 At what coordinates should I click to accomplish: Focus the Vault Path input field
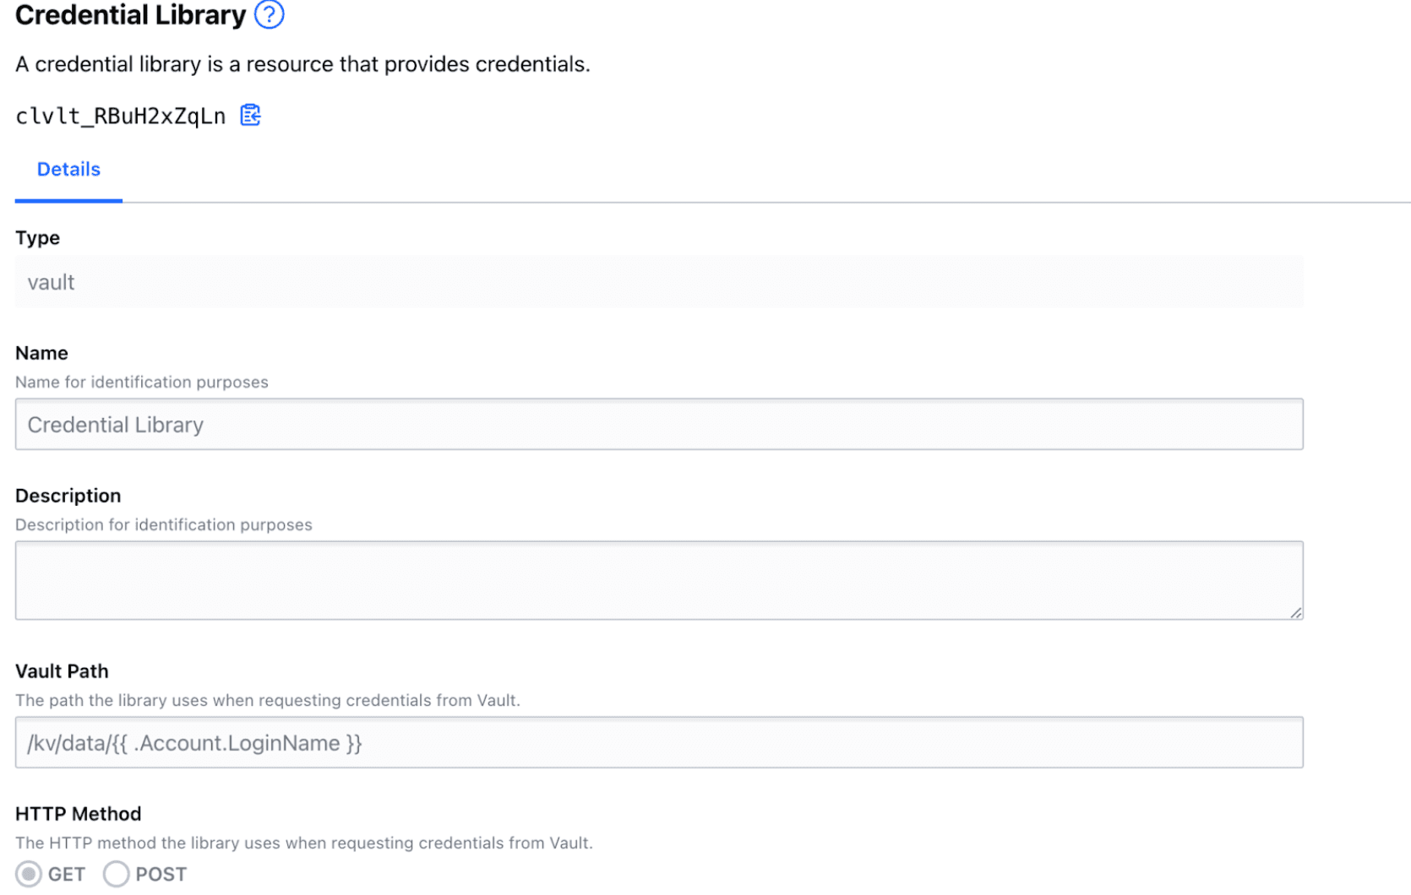tap(659, 743)
